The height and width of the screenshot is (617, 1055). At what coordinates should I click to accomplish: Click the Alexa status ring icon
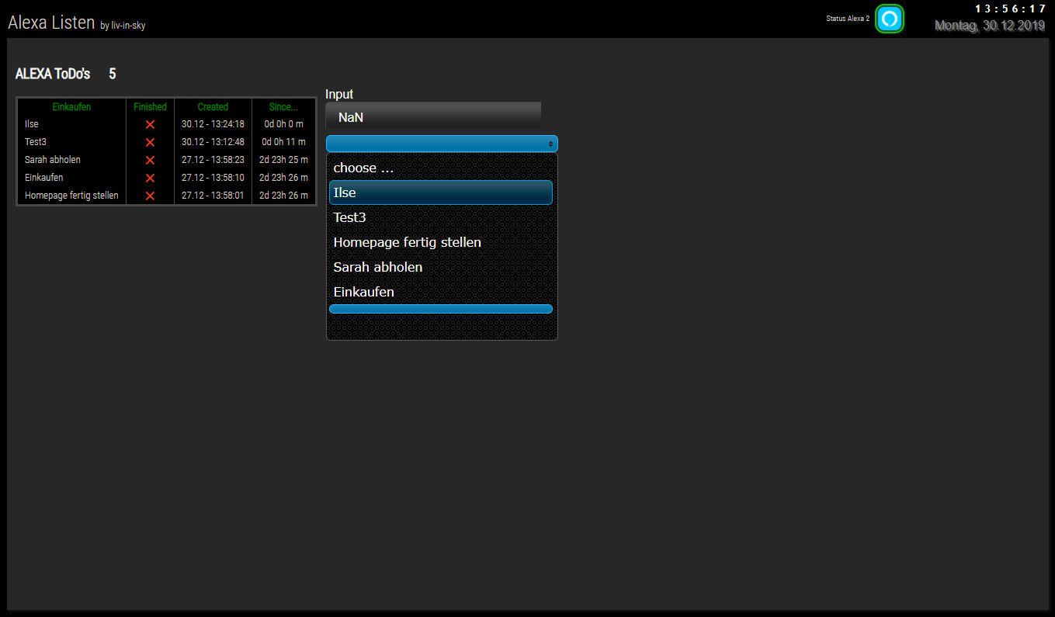tap(890, 19)
